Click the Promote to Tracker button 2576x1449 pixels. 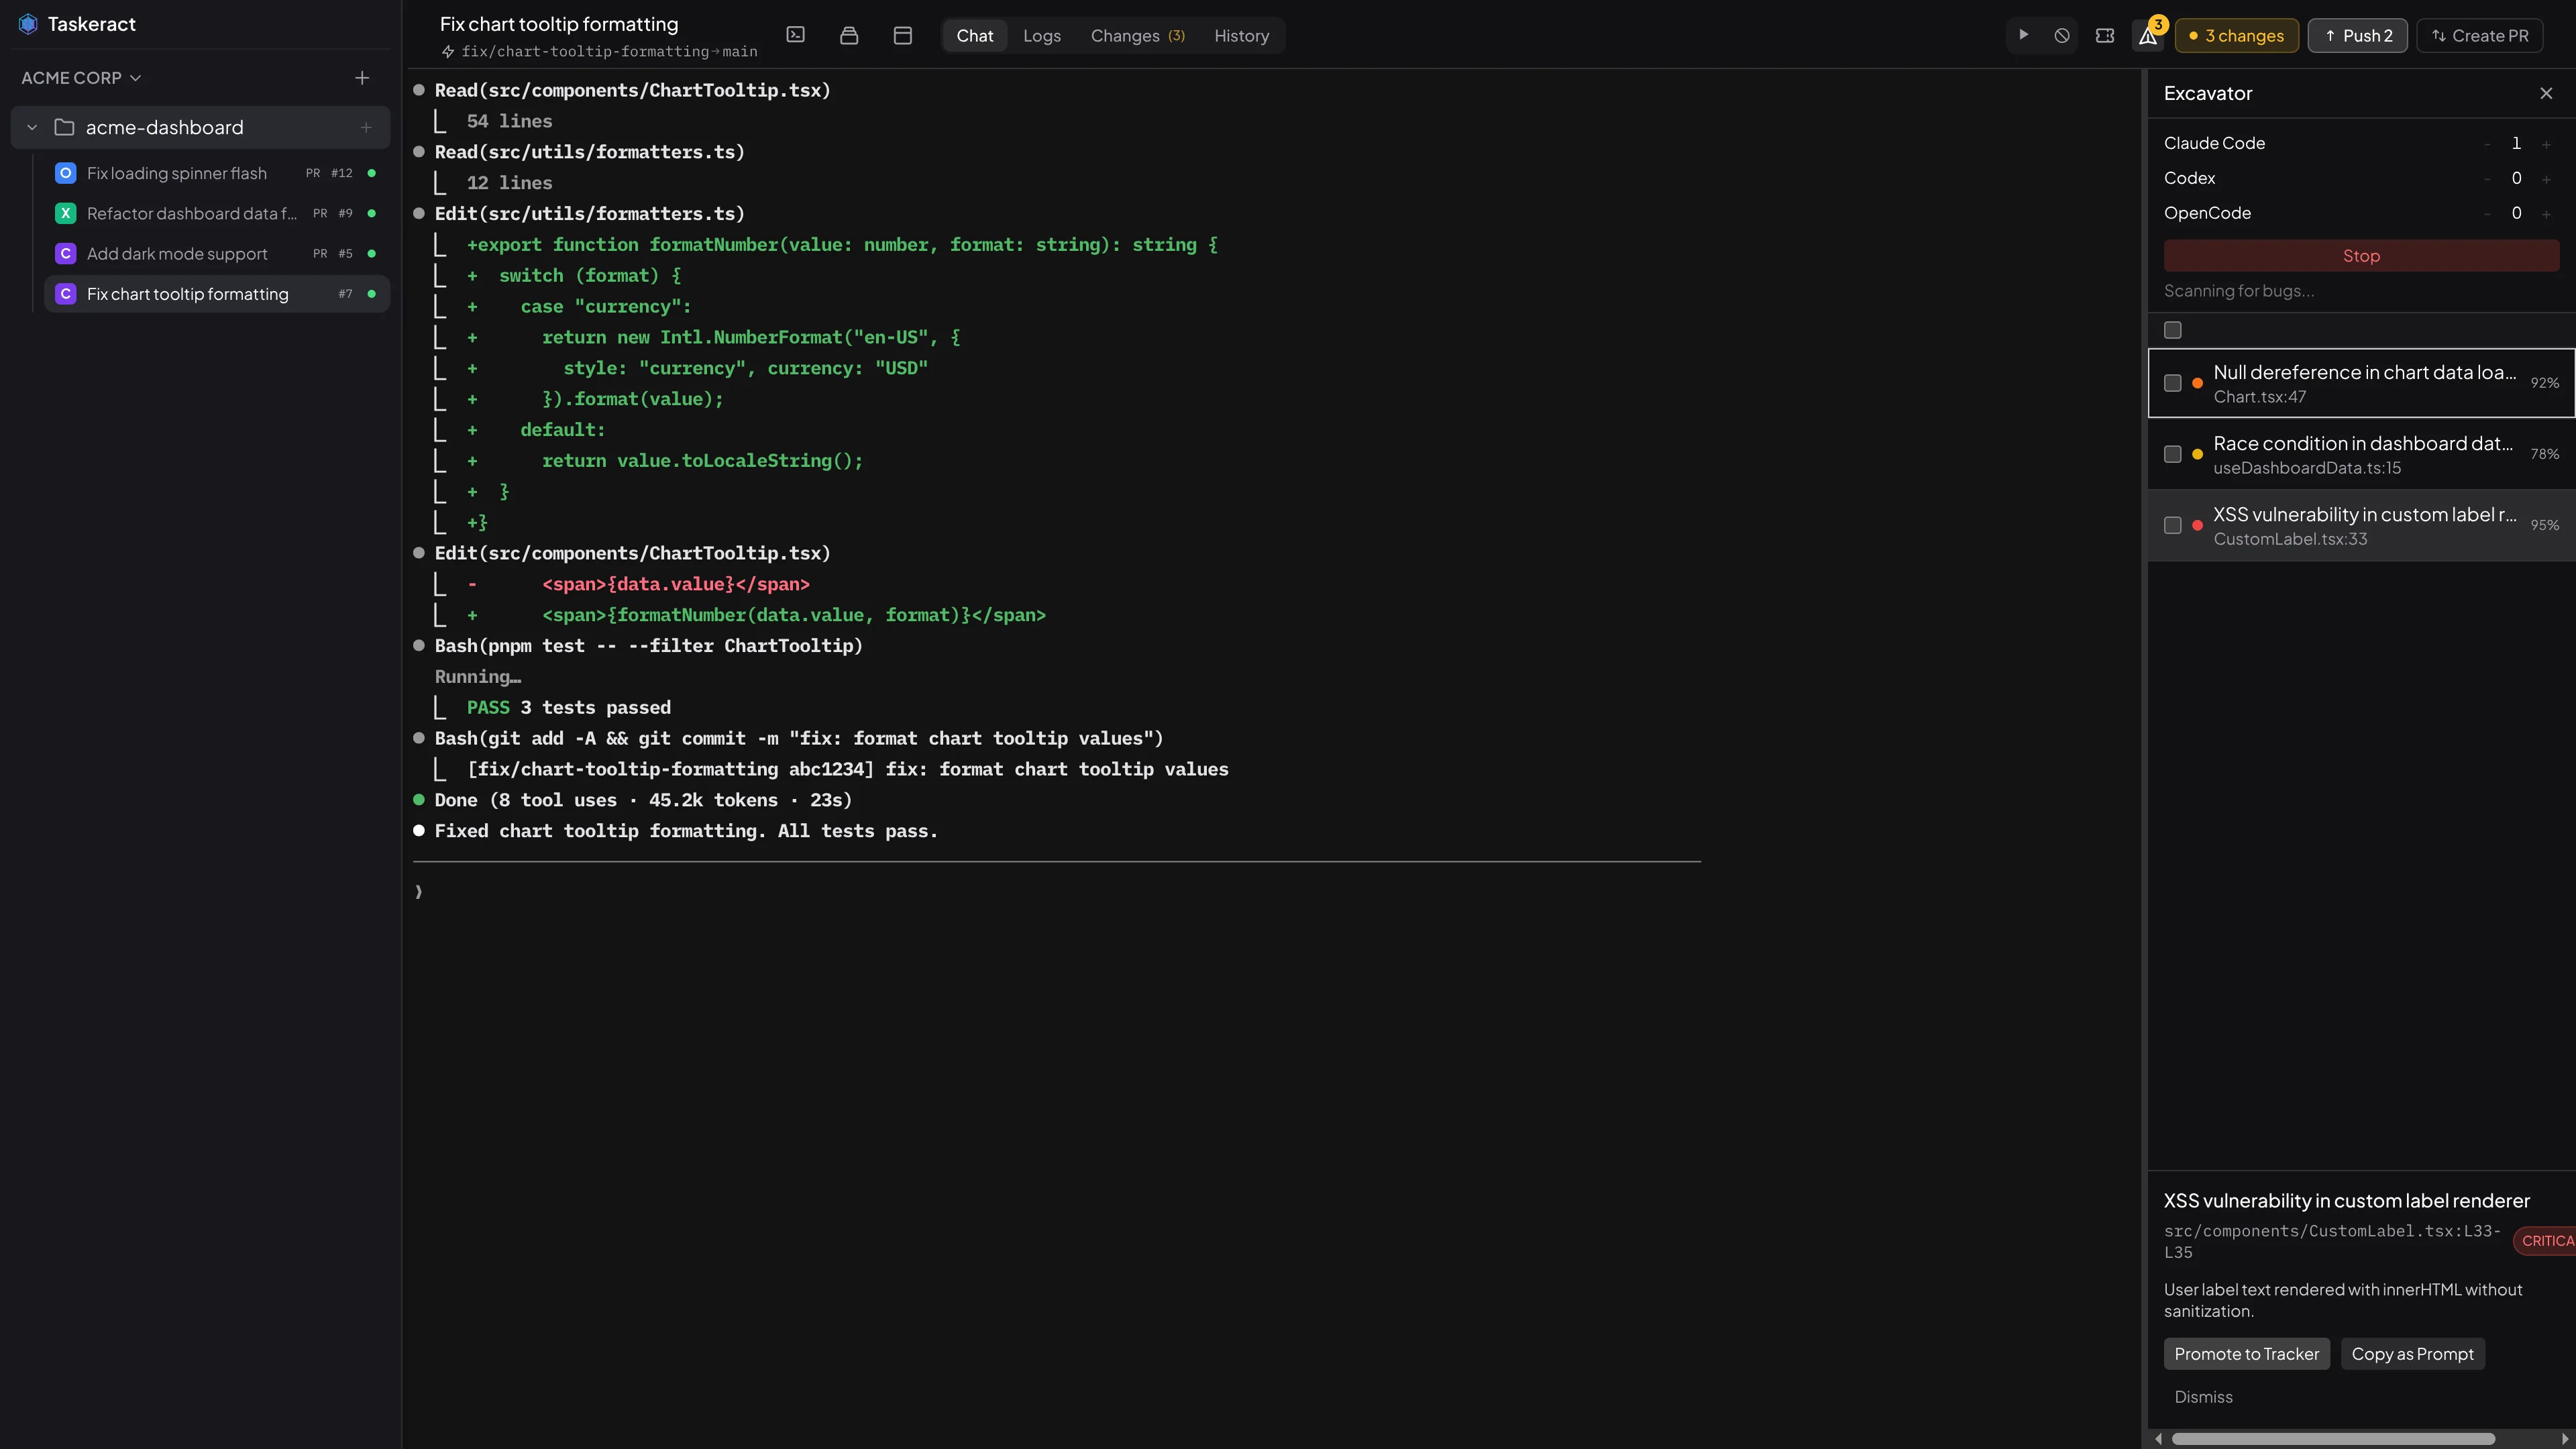(x=2246, y=1353)
